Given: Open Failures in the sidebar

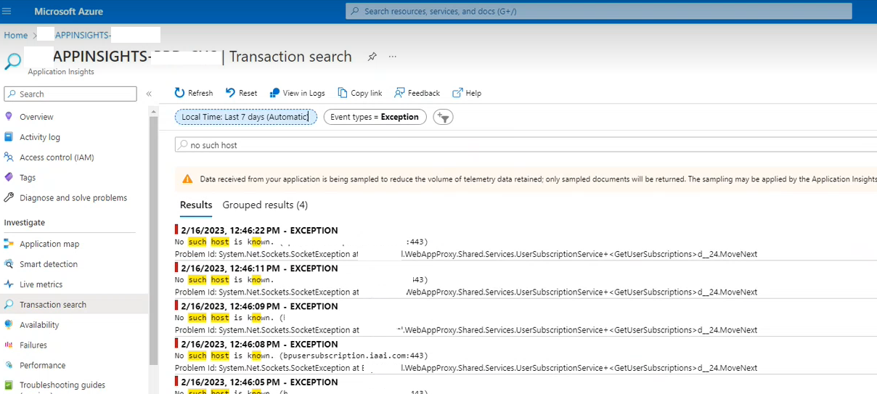Looking at the screenshot, I should (x=33, y=345).
